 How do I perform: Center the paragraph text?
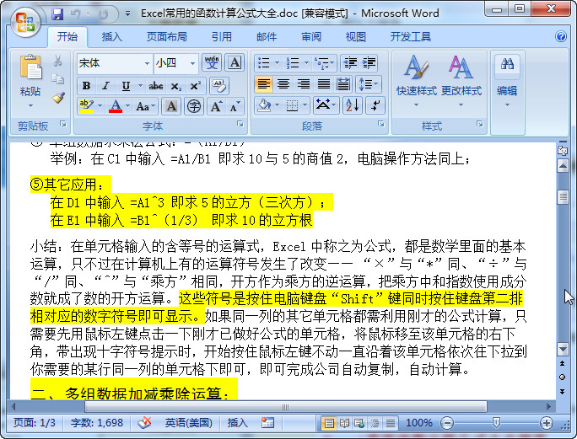click(283, 84)
